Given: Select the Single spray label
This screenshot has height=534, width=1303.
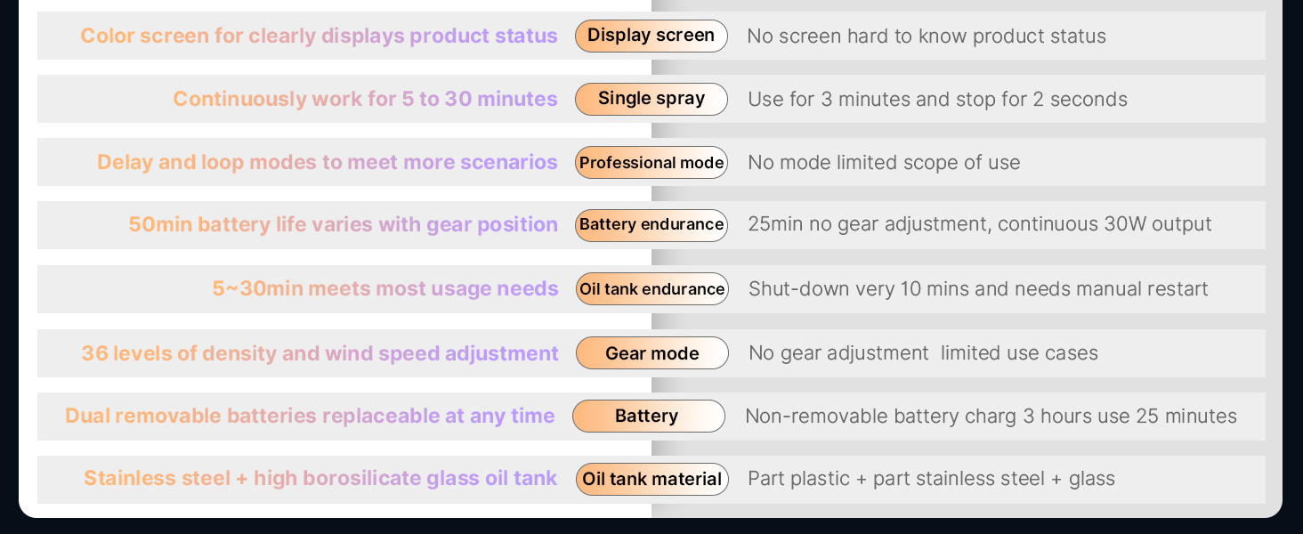Looking at the screenshot, I should click(x=651, y=99).
